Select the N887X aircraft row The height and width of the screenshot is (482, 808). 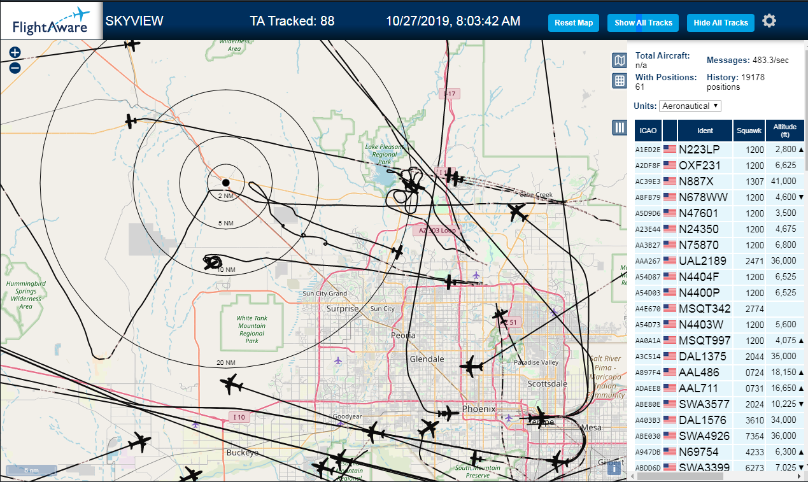719,181
